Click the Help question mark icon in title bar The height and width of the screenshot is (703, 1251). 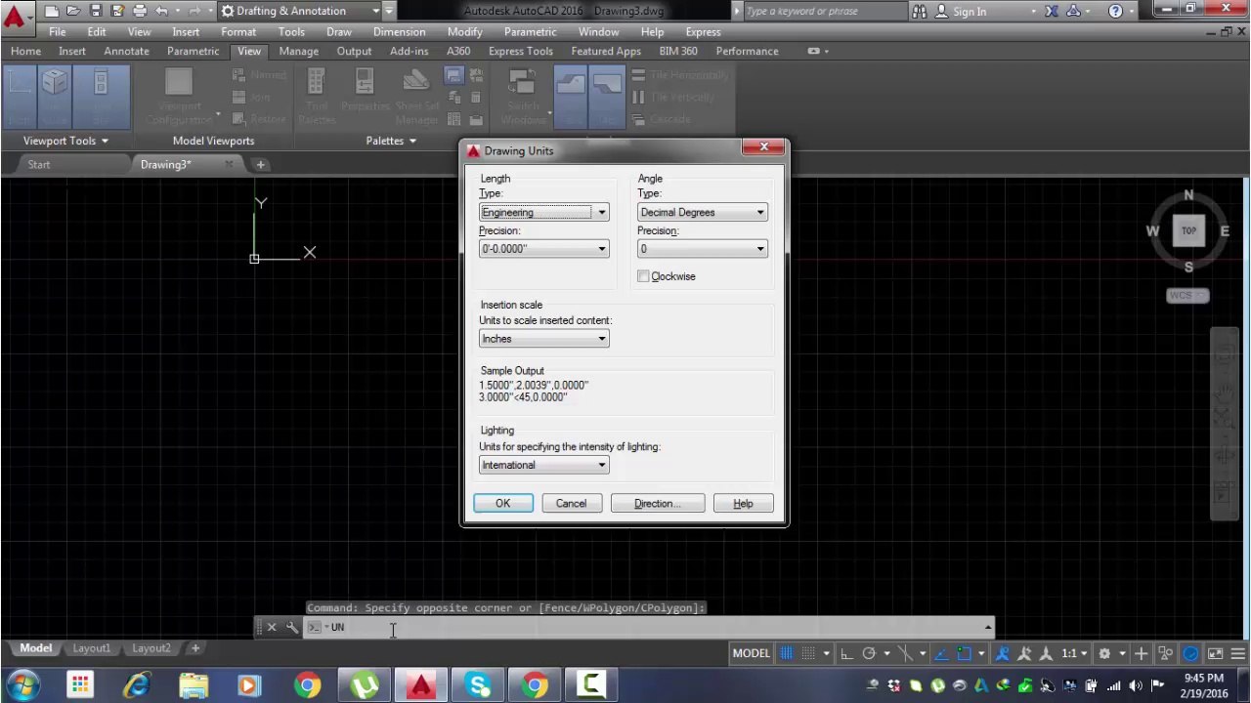pos(1115,12)
